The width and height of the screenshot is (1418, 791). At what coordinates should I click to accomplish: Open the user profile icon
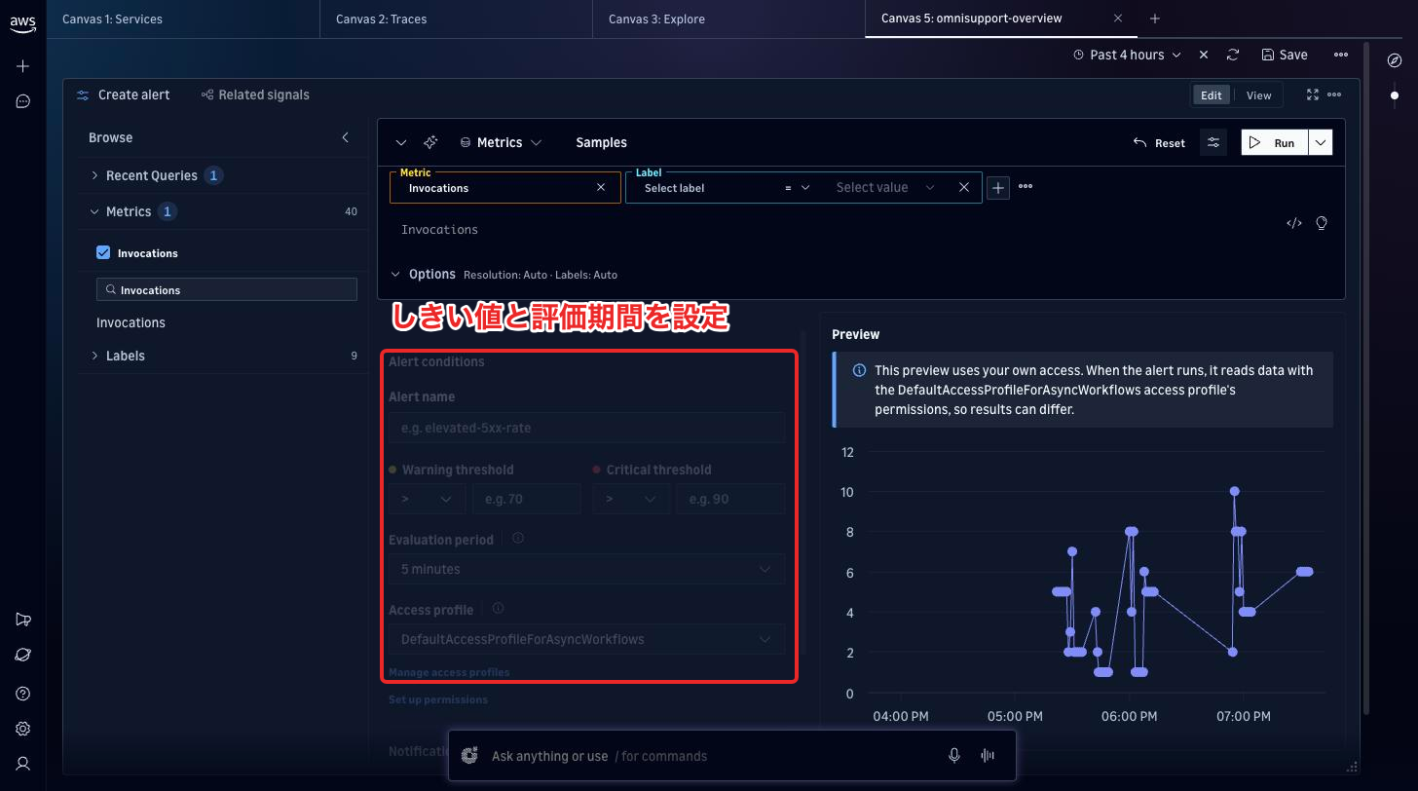point(23,764)
